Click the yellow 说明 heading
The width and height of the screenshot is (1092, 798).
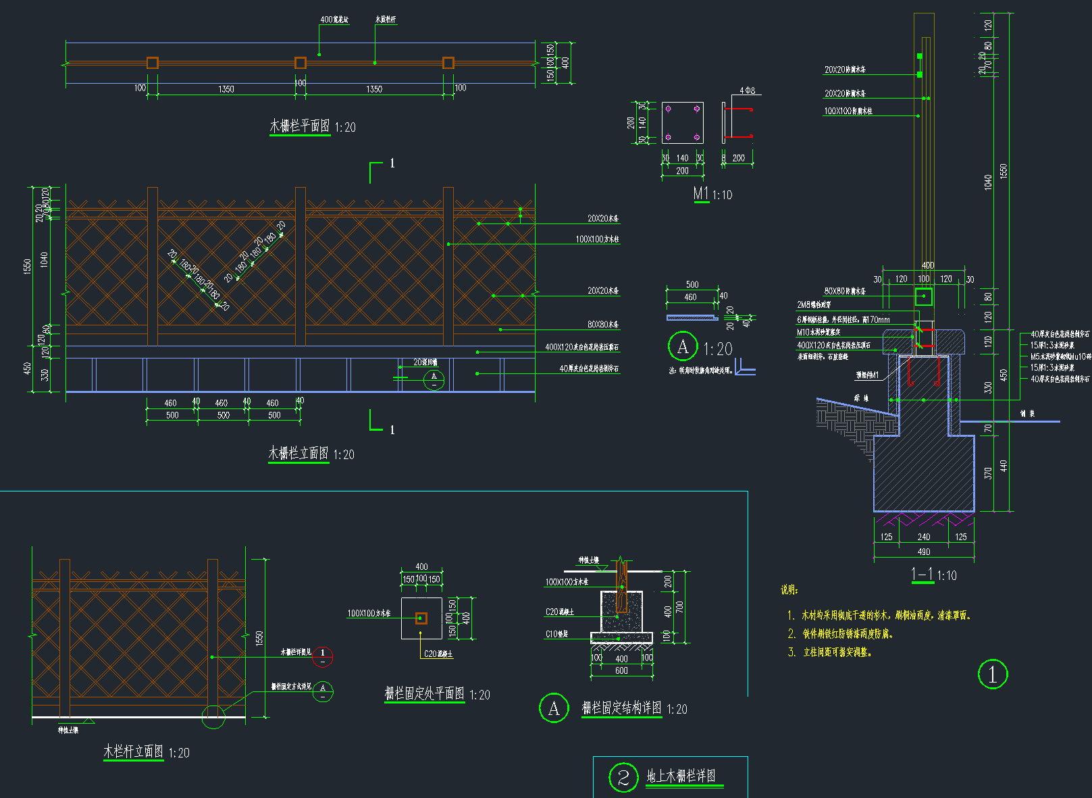(x=789, y=590)
